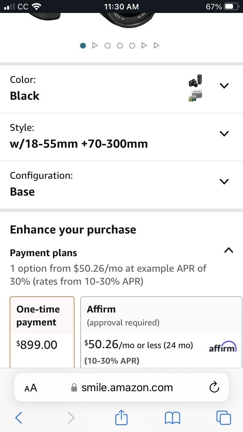Tap the Affirm logo
The image size is (243, 432).
coord(222,347)
